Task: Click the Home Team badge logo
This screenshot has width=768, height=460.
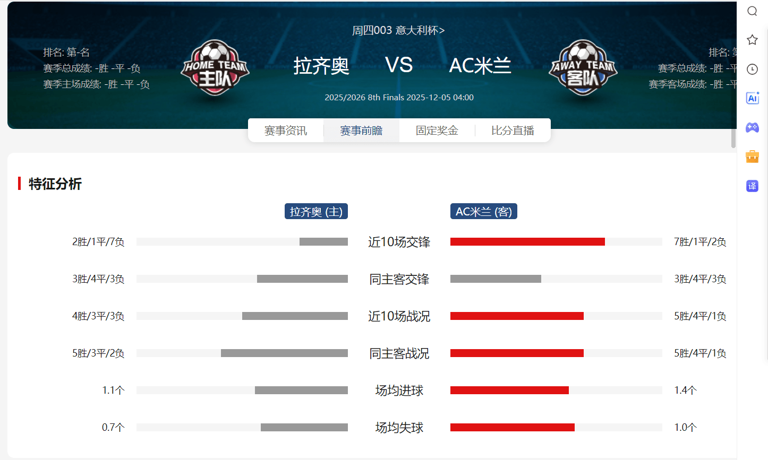Action: pos(215,68)
